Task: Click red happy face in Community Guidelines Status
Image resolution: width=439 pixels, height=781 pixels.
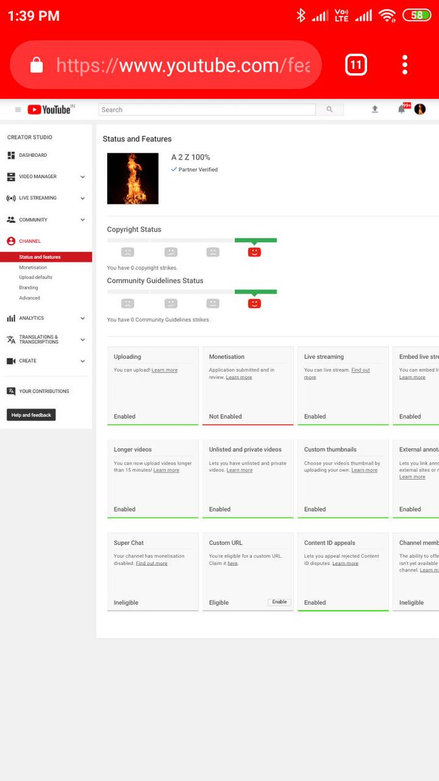Action: [254, 303]
